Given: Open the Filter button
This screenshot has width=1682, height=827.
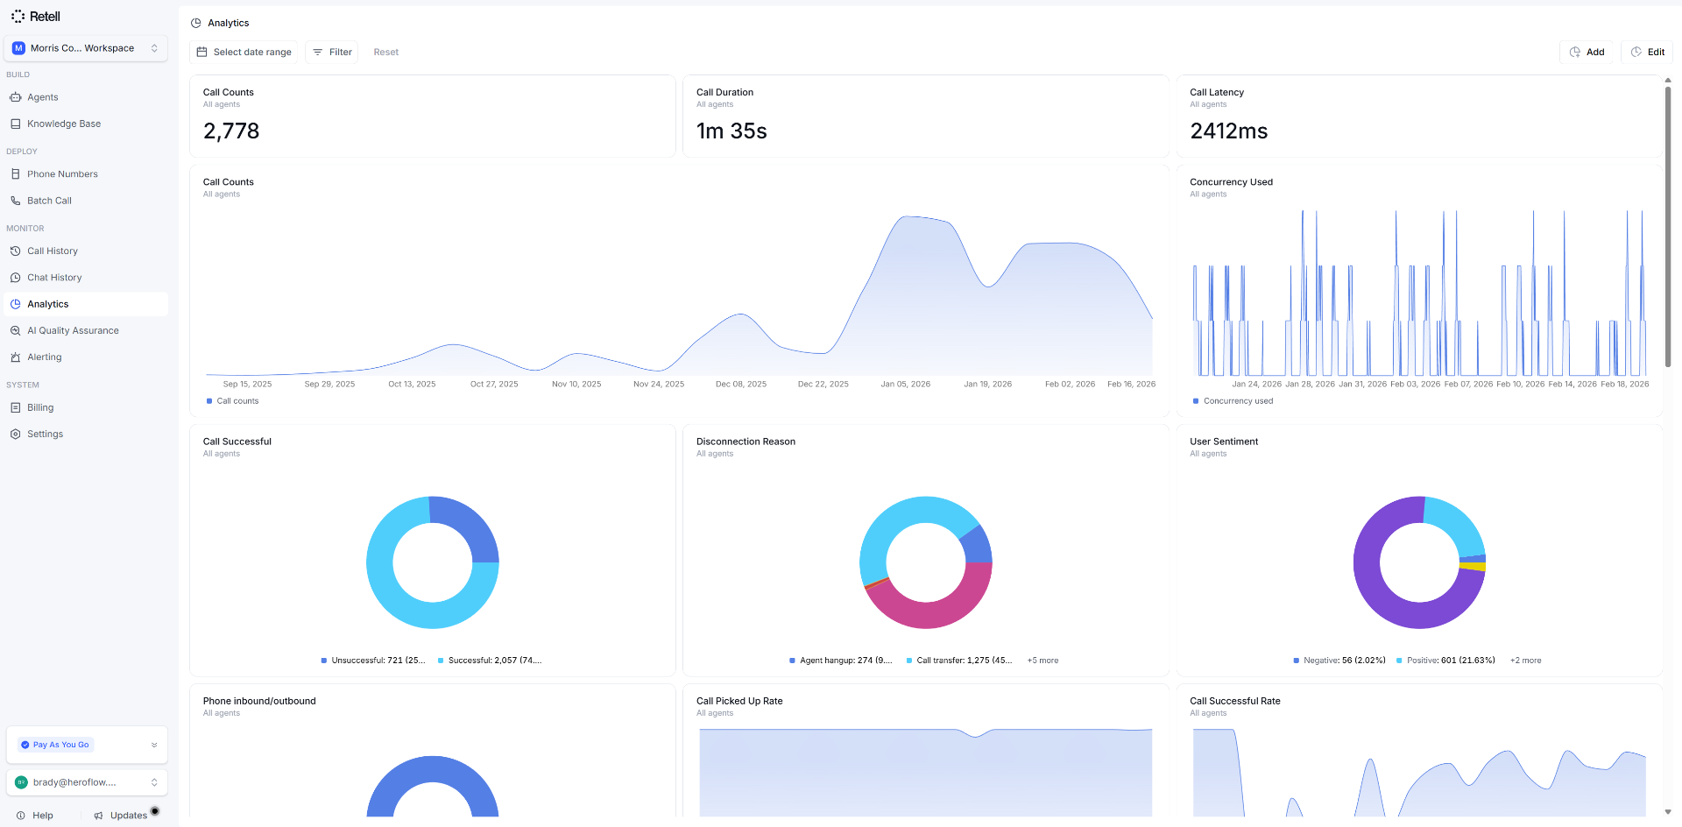Looking at the screenshot, I should pos(332,52).
